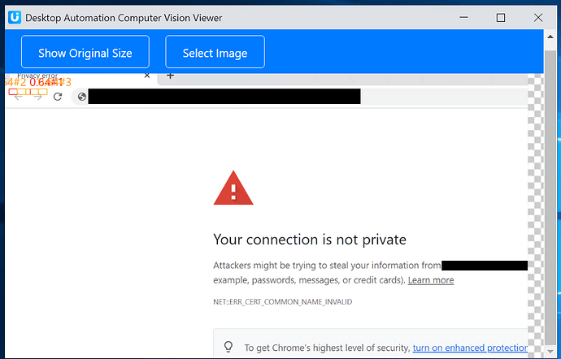The height and width of the screenshot is (359, 561).
Task: Click the vertical scrollbar thumb
Action: pyautogui.click(x=550, y=197)
